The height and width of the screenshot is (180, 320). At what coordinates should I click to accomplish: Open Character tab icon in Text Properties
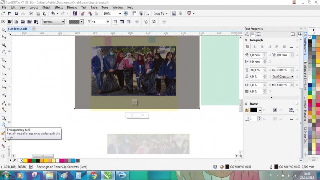247,34
